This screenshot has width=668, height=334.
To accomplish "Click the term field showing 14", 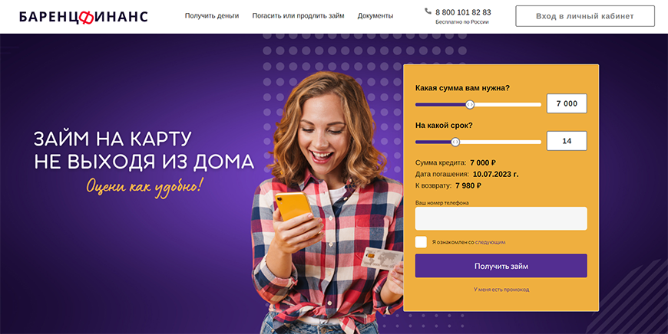I will click(567, 141).
